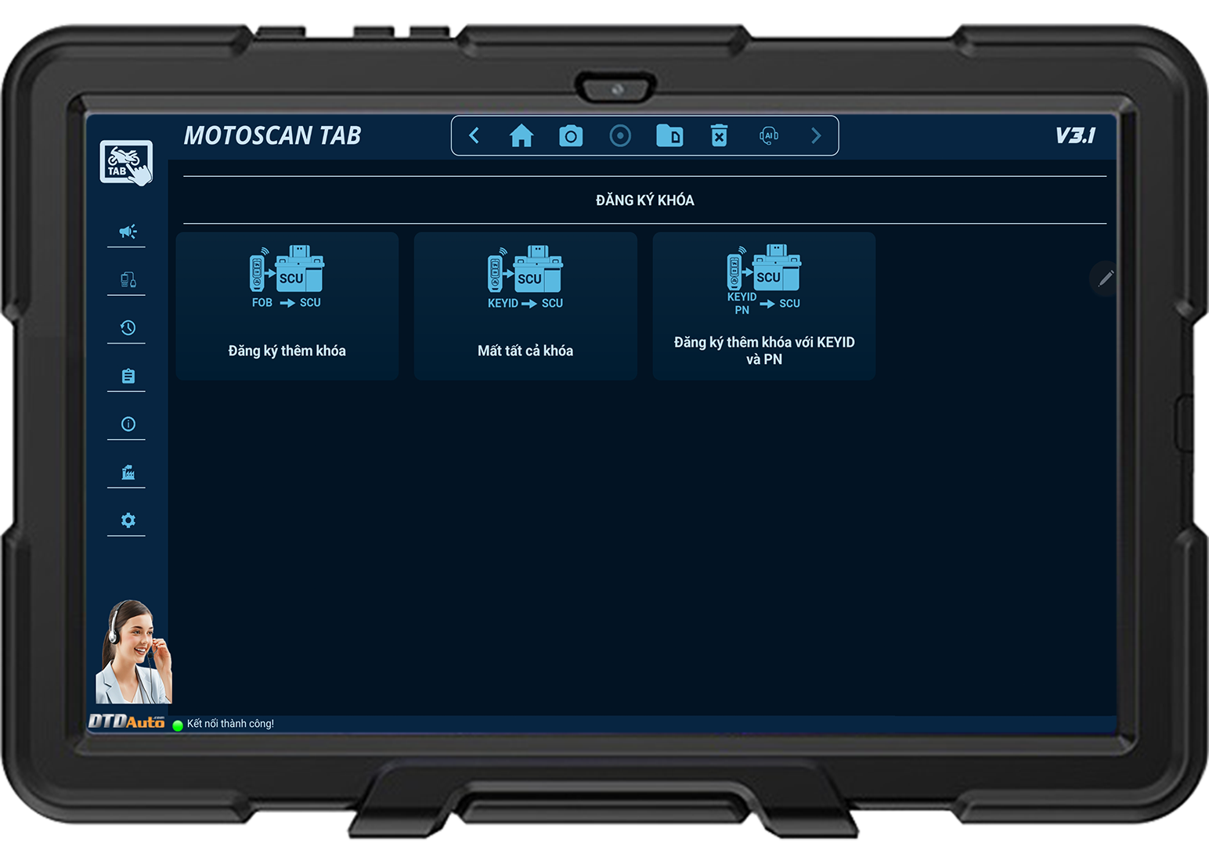Open the saved files folder icon
Image resolution: width=1209 pixels, height=864 pixels.
coord(669,136)
